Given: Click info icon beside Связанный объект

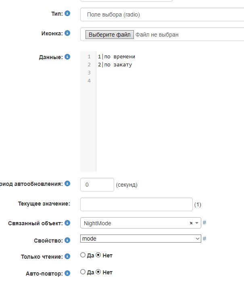Looking at the screenshot, I should point(67,222).
